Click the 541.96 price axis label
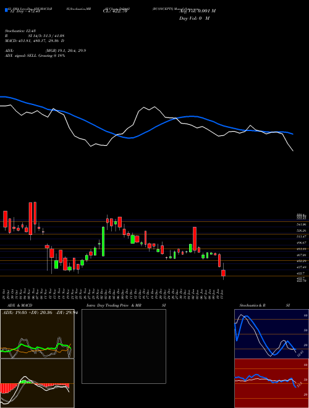 pos(302,224)
